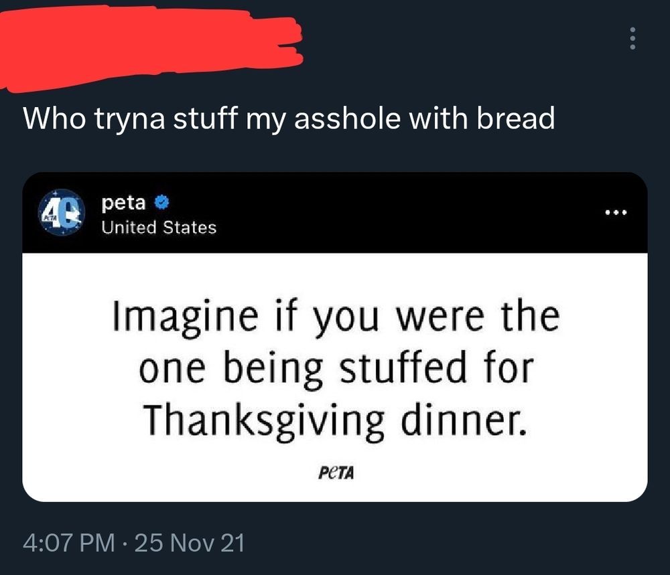Click the "United States" location label
Viewport: 670px width, 575px height.
[159, 228]
